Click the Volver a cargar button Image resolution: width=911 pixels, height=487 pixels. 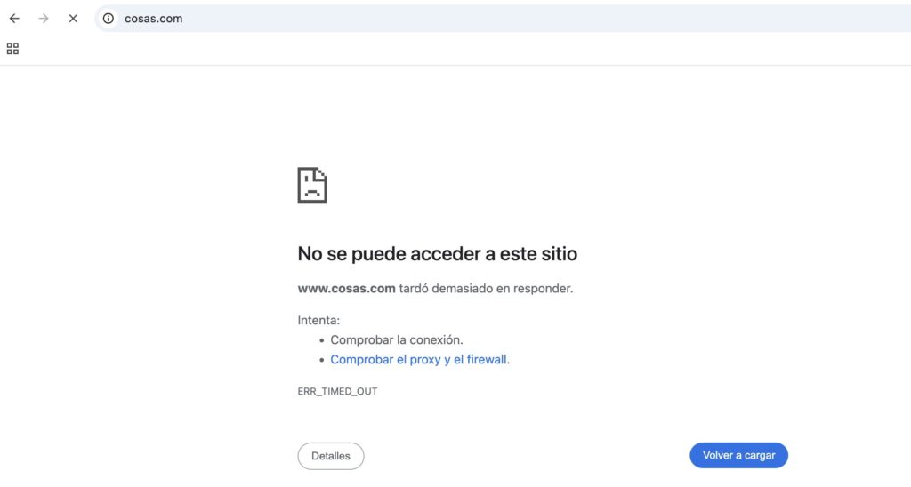pyautogui.click(x=738, y=456)
